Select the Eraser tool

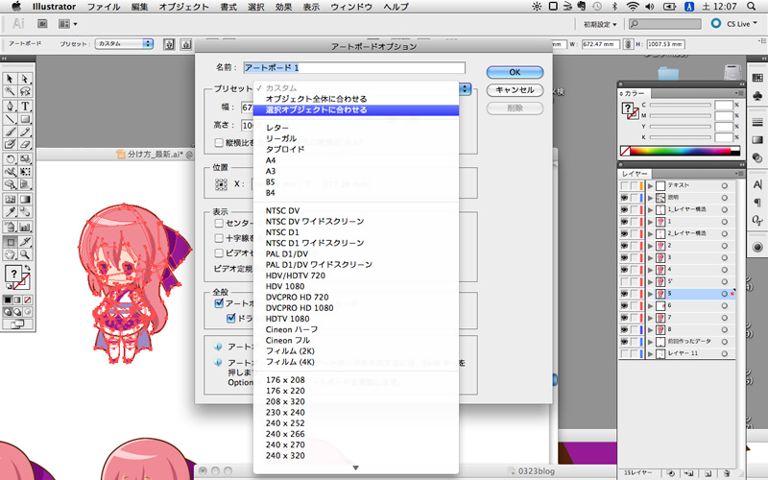[25, 144]
